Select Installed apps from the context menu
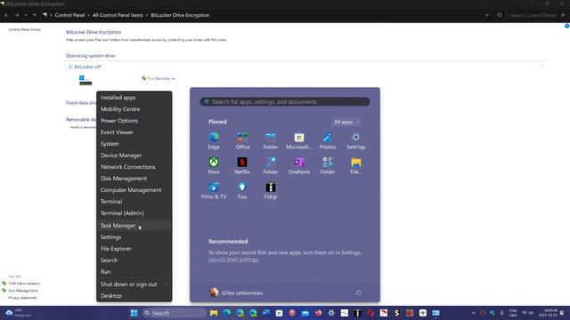Image resolution: width=570 pixels, height=320 pixels. 134,98
